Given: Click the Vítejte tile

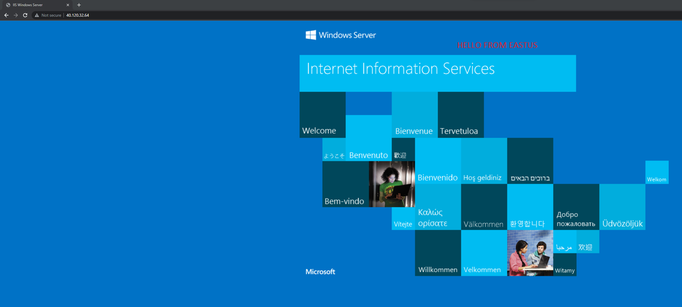Looking at the screenshot, I should click(x=403, y=218).
